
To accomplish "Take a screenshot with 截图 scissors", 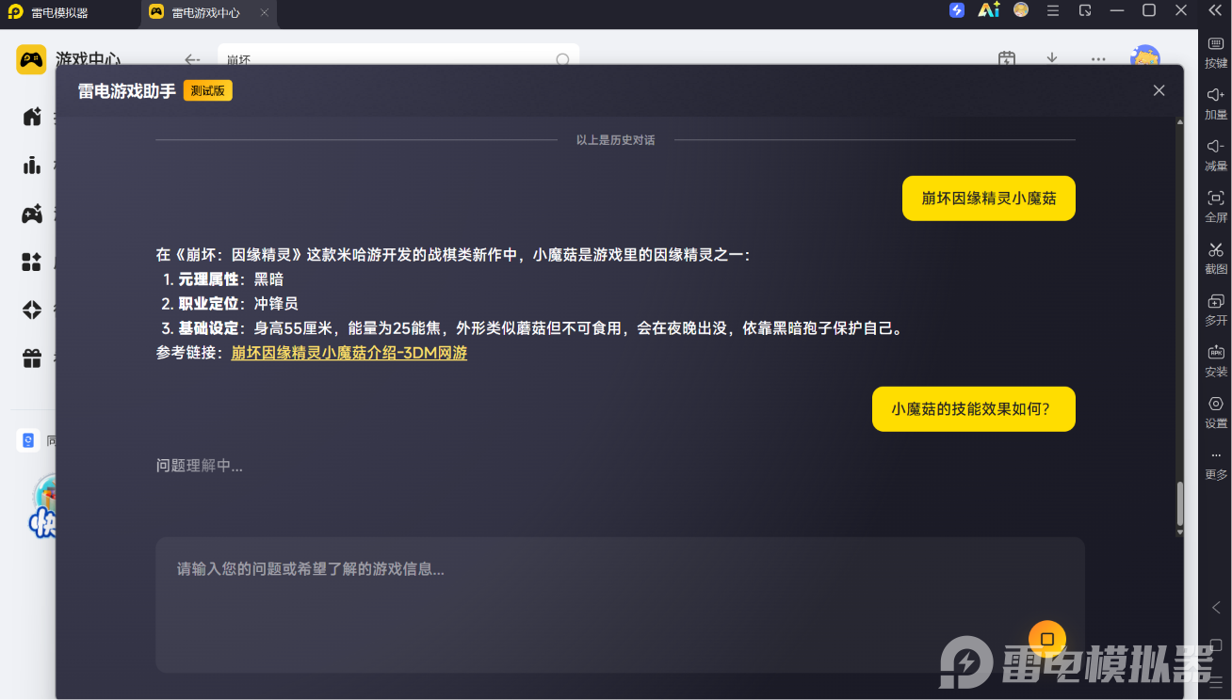I will click(1216, 259).
